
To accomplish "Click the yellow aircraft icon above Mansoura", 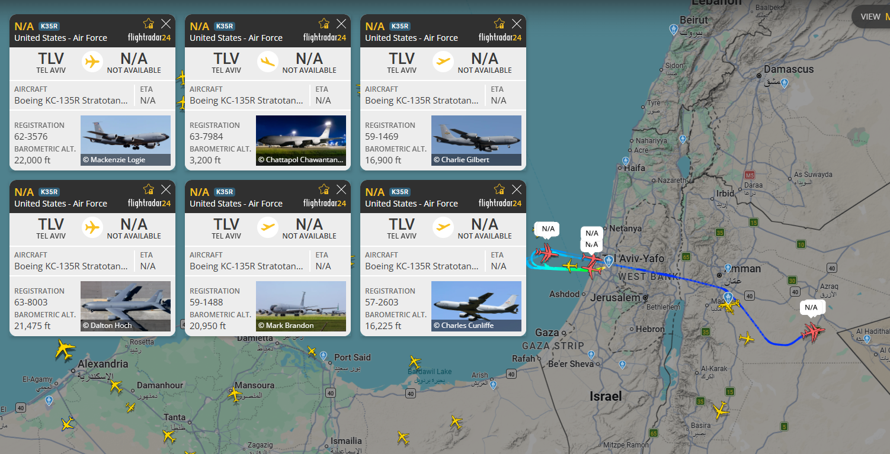I will 235,394.
